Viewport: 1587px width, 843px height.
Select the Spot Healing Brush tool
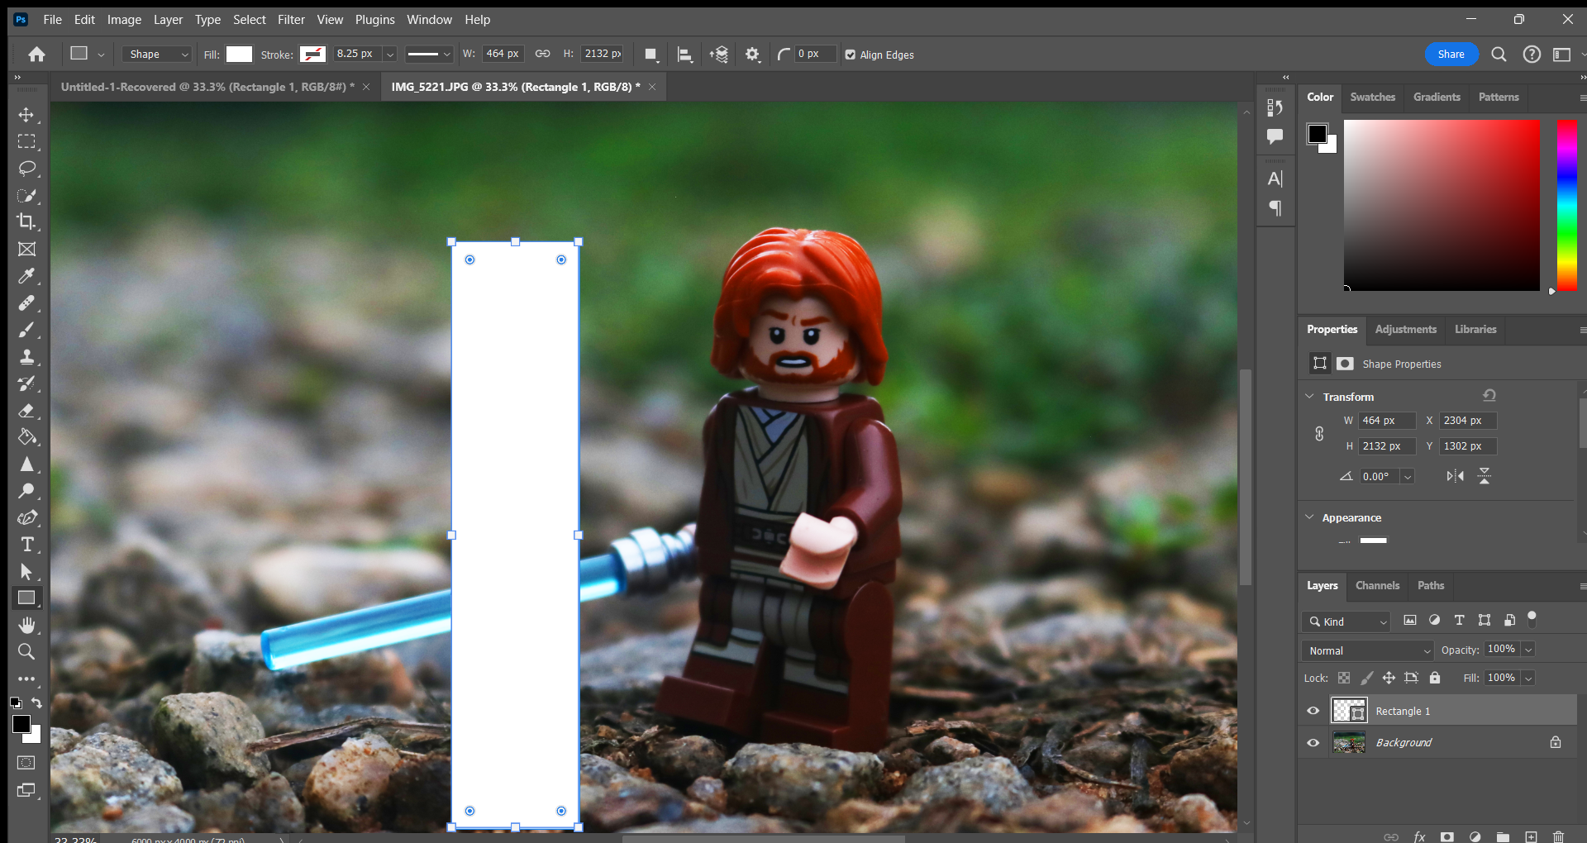(26, 302)
